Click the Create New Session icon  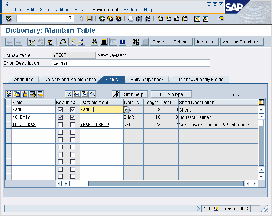click(x=197, y=18)
